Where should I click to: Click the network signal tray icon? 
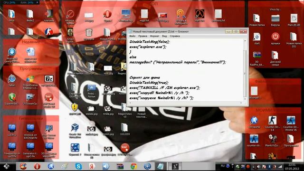[280, 167]
